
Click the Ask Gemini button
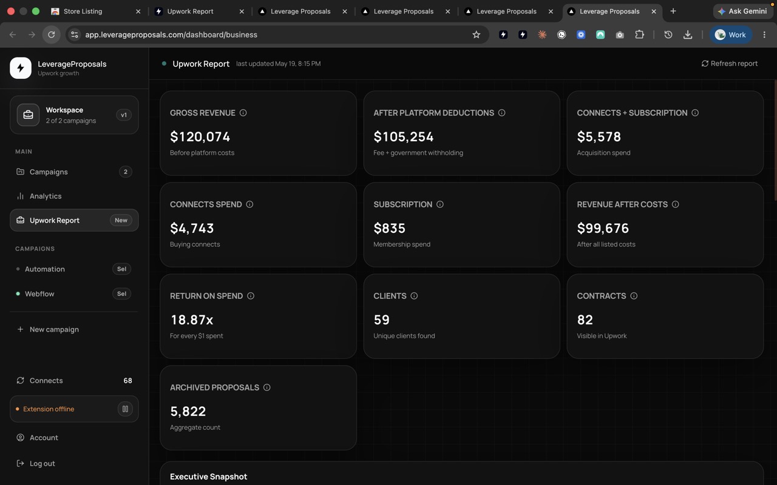click(742, 11)
